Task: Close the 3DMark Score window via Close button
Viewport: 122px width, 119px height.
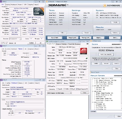Action: coord(117,69)
